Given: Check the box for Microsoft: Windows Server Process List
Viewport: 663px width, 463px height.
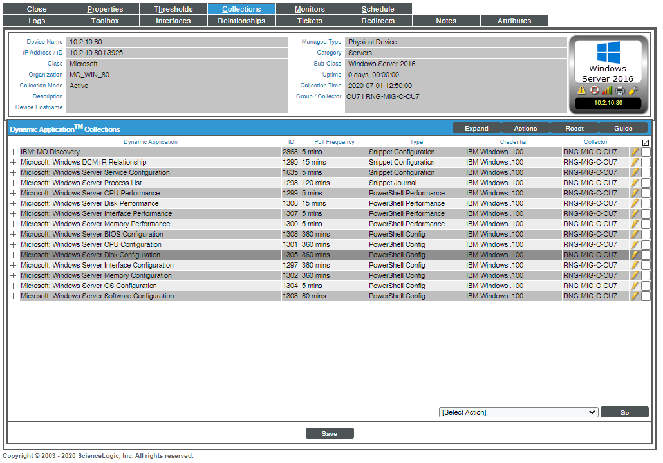Looking at the screenshot, I should 646,183.
